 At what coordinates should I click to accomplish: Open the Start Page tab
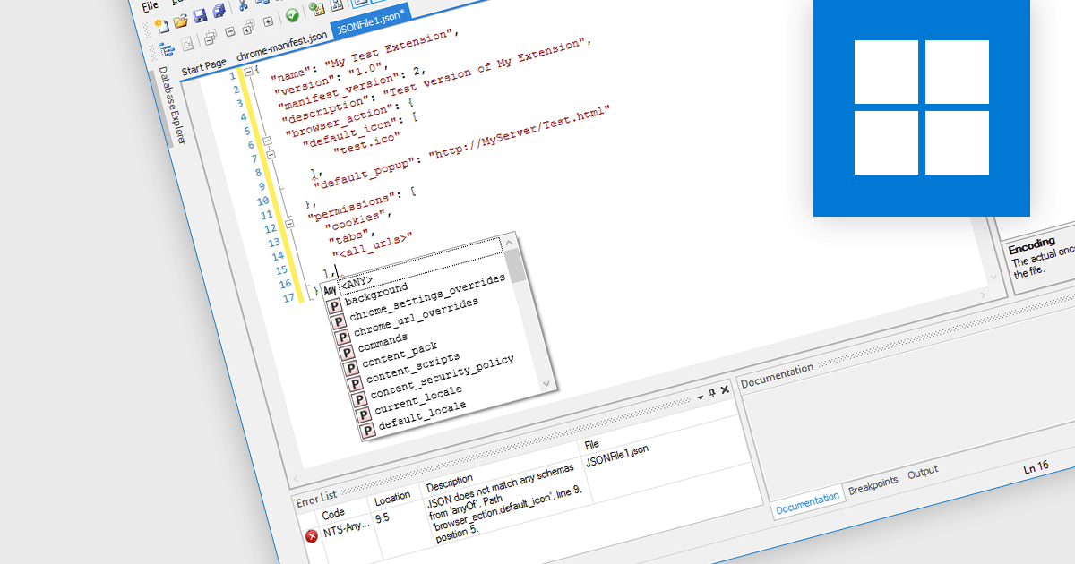point(204,67)
